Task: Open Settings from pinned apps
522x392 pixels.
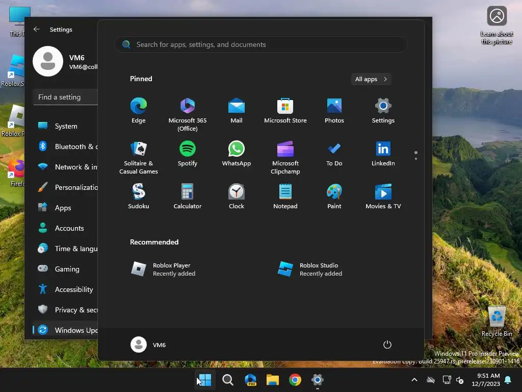Action: pyautogui.click(x=383, y=111)
